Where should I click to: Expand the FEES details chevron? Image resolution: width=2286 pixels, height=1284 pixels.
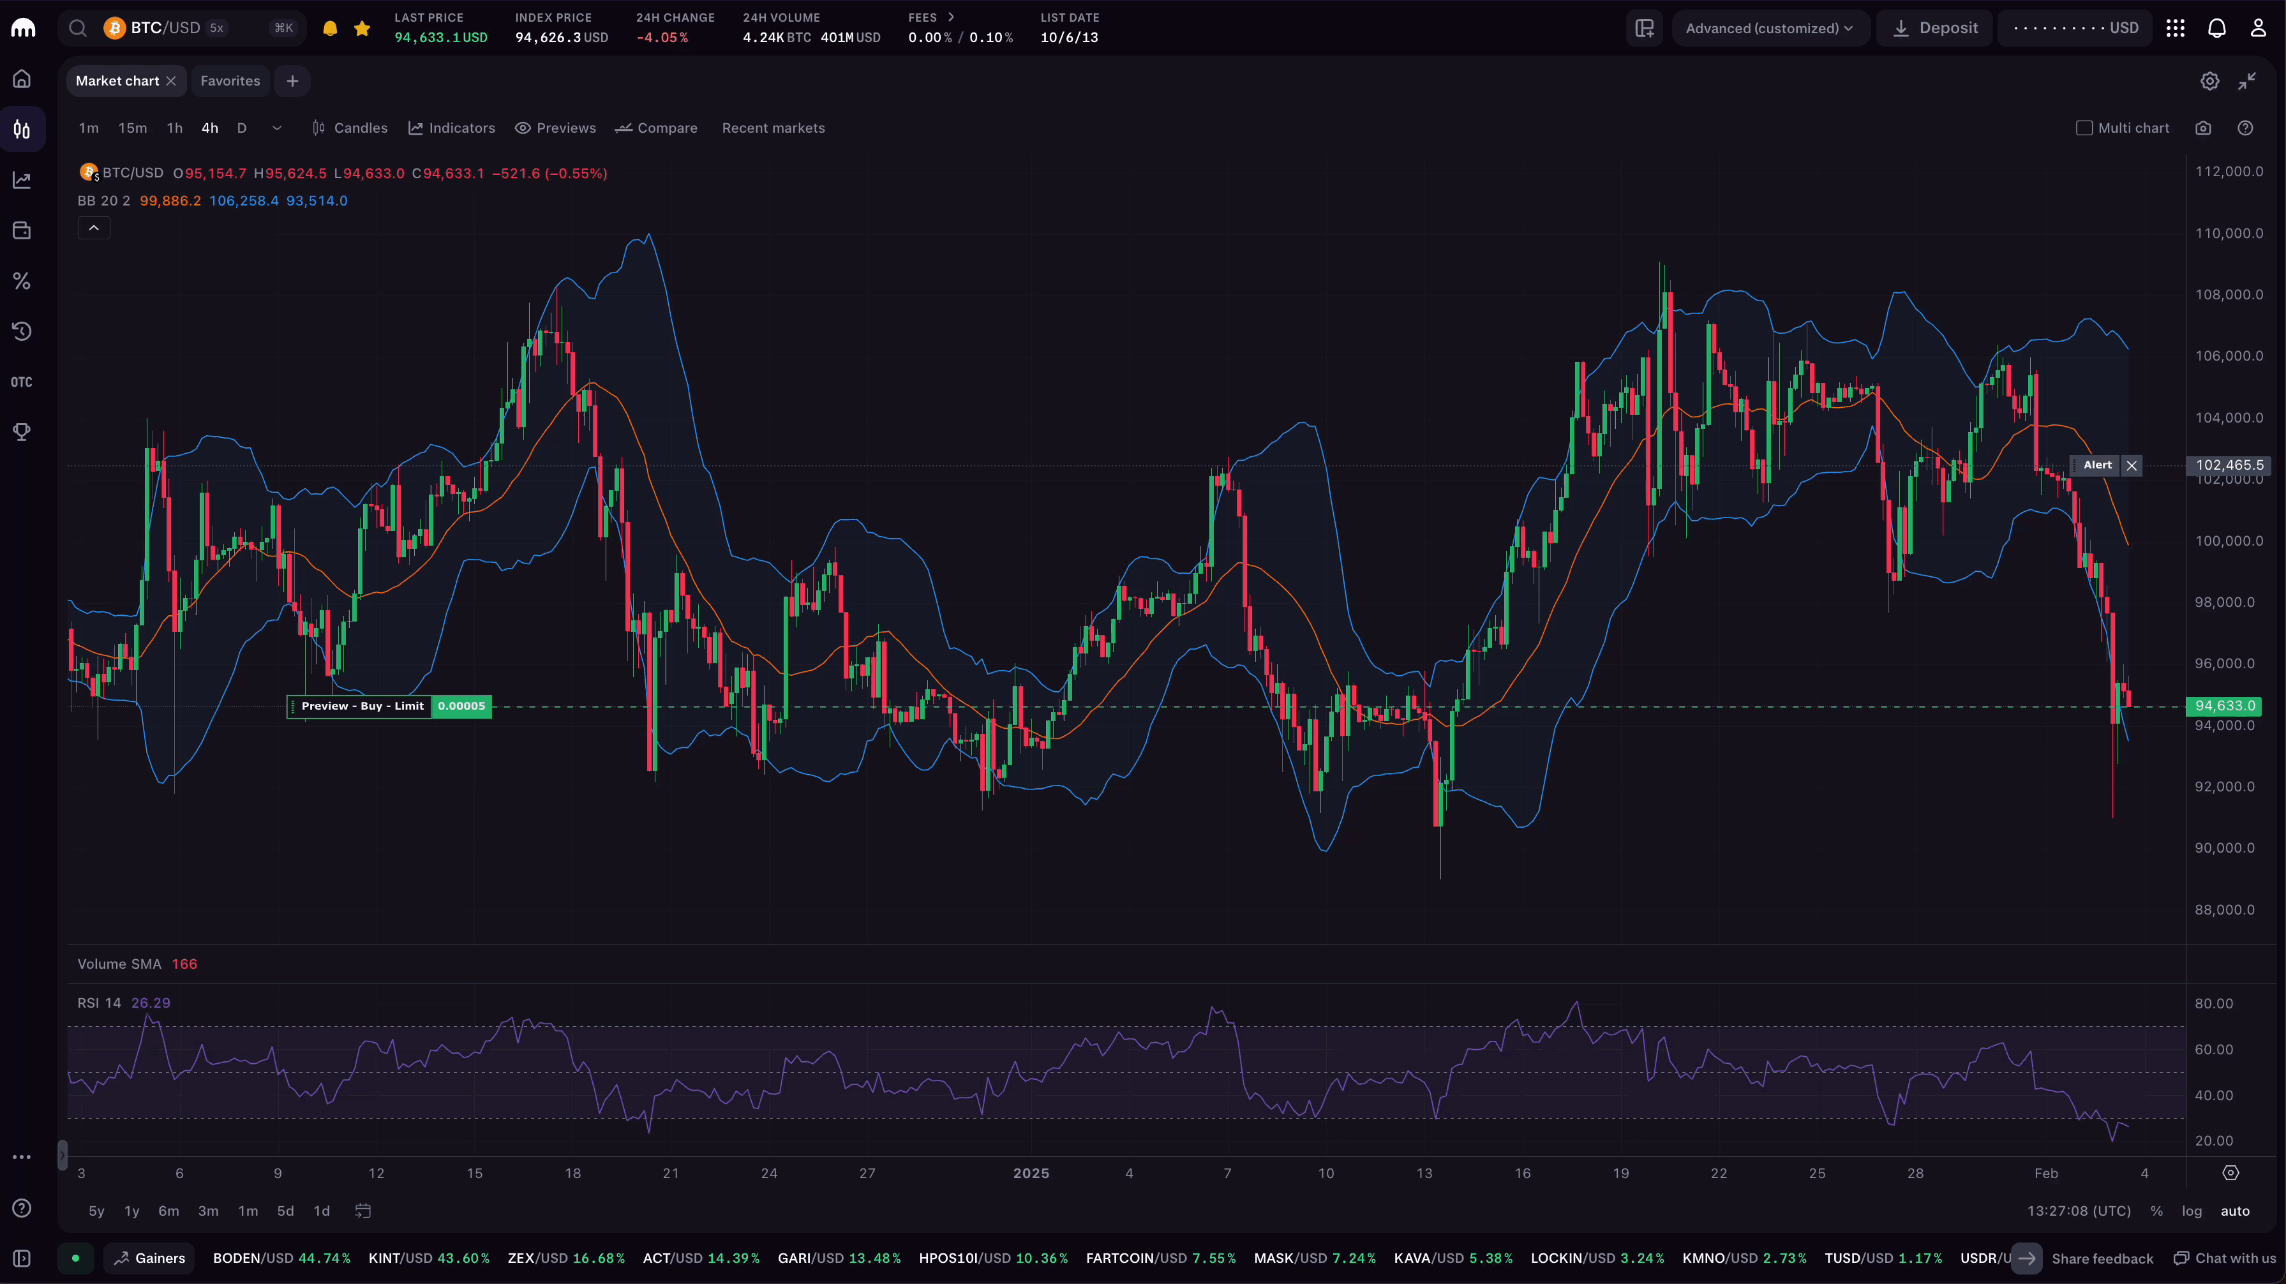952,17
